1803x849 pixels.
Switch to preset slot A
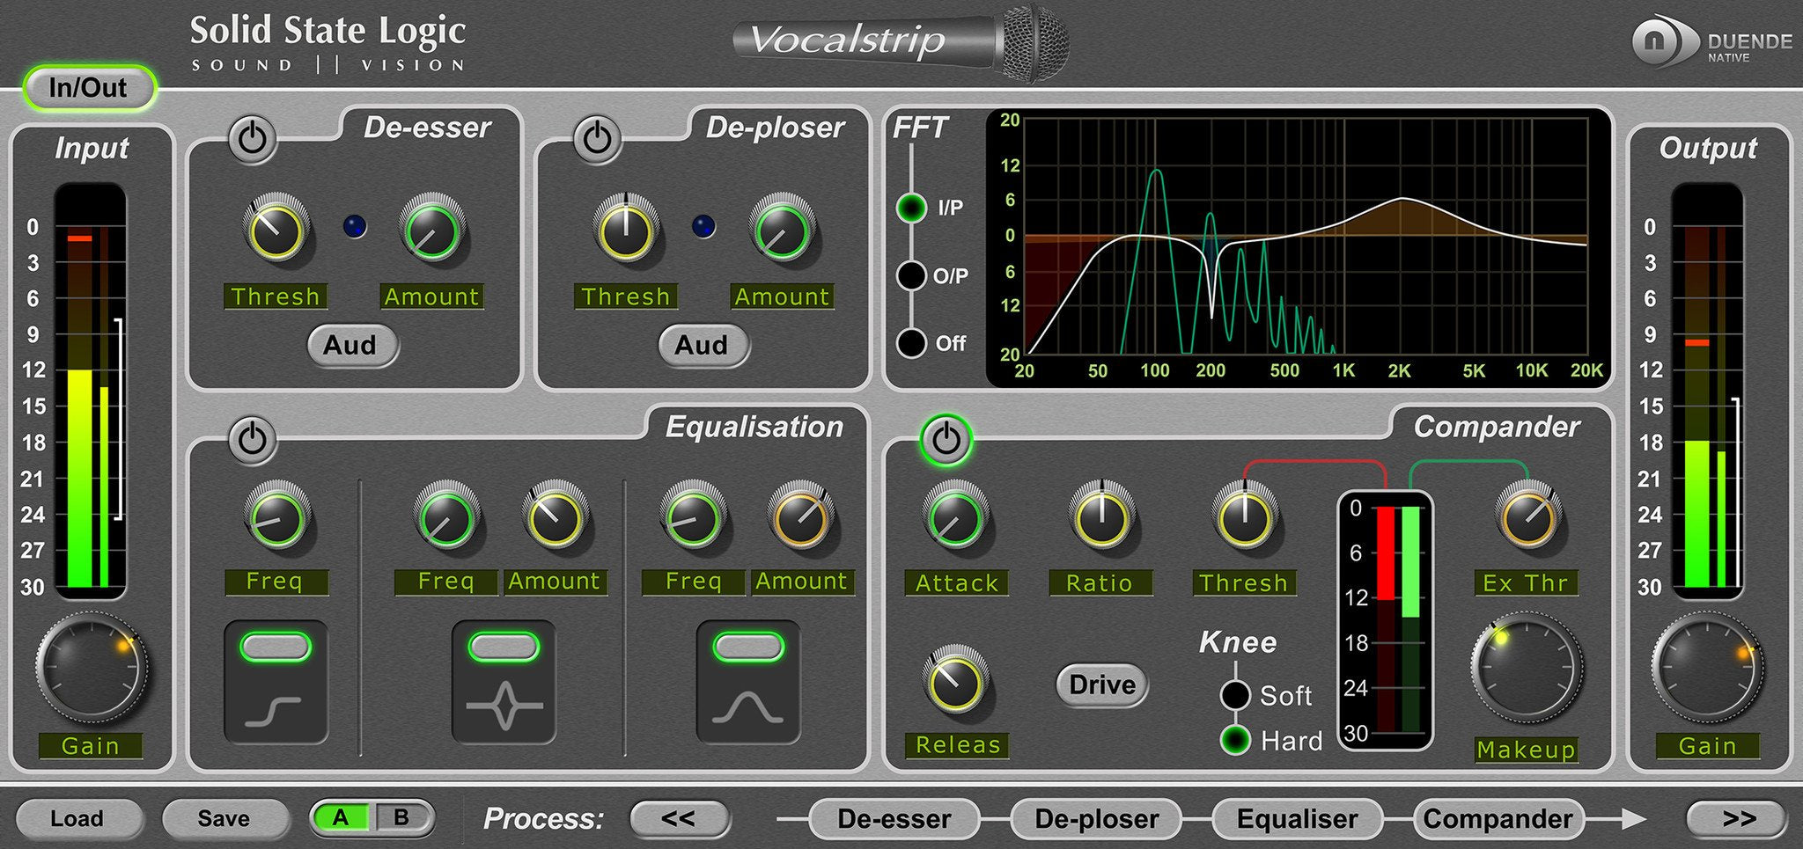[342, 818]
